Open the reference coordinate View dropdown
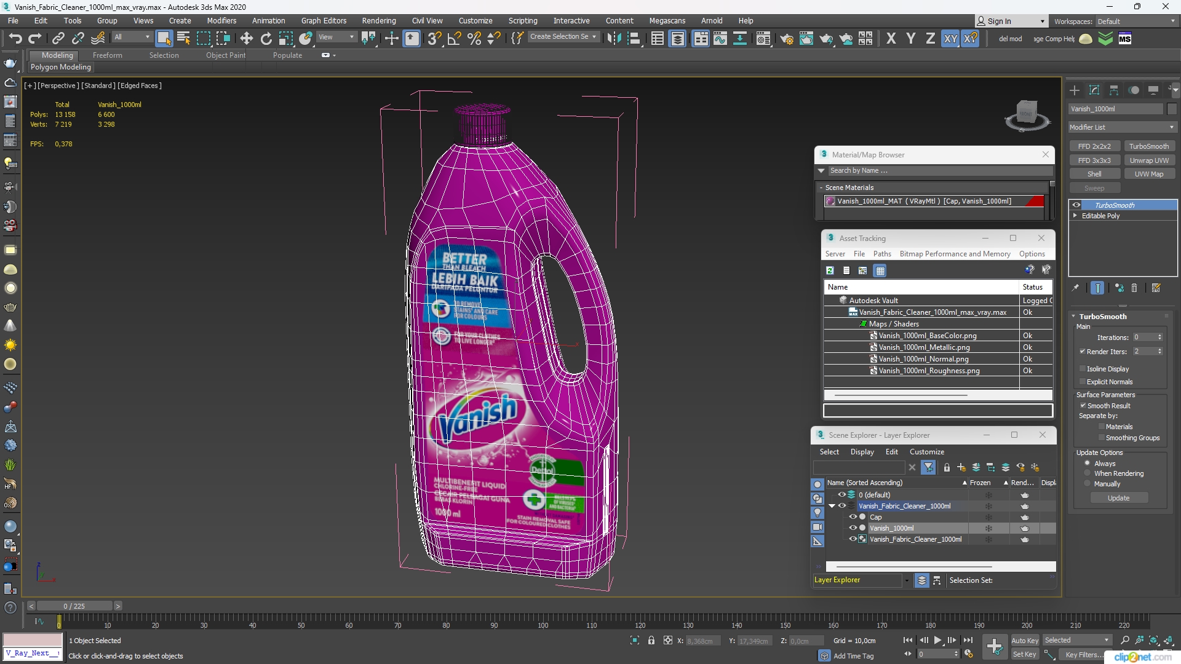The image size is (1181, 664). (336, 38)
